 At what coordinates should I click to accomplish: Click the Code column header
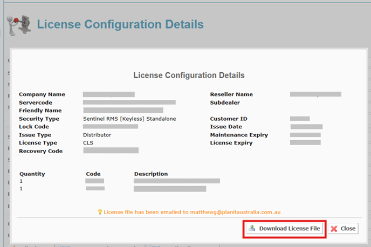coord(93,174)
